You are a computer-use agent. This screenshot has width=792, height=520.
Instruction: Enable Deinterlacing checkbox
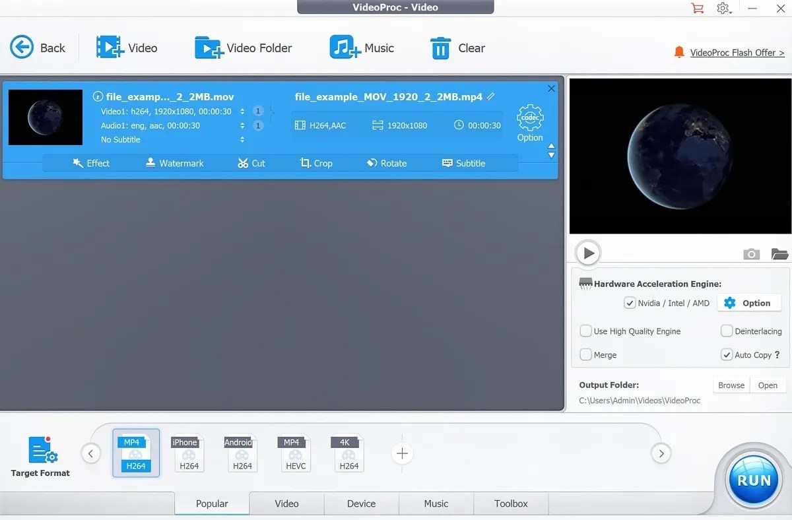[x=727, y=331]
